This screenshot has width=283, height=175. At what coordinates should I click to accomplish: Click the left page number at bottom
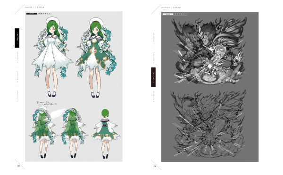[x=18, y=166]
